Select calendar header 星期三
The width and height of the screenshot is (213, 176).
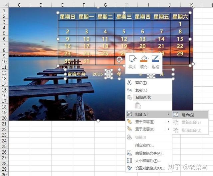pos(124,17)
